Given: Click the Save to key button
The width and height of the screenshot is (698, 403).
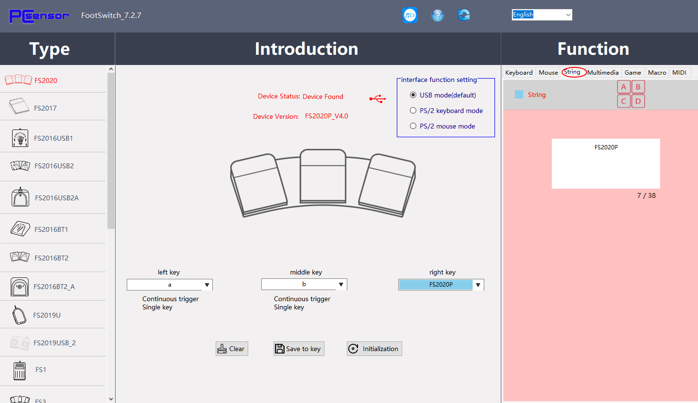Looking at the screenshot, I should click(x=299, y=349).
